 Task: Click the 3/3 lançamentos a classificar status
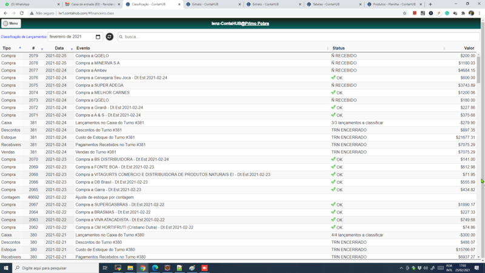click(357, 123)
